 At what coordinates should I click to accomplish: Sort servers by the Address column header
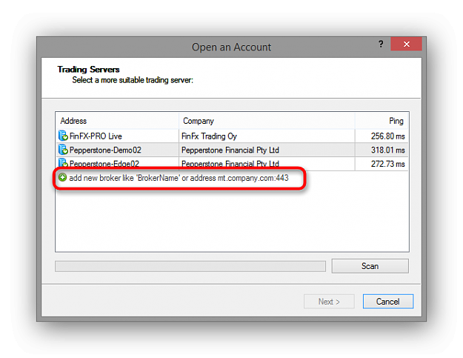tap(117, 121)
